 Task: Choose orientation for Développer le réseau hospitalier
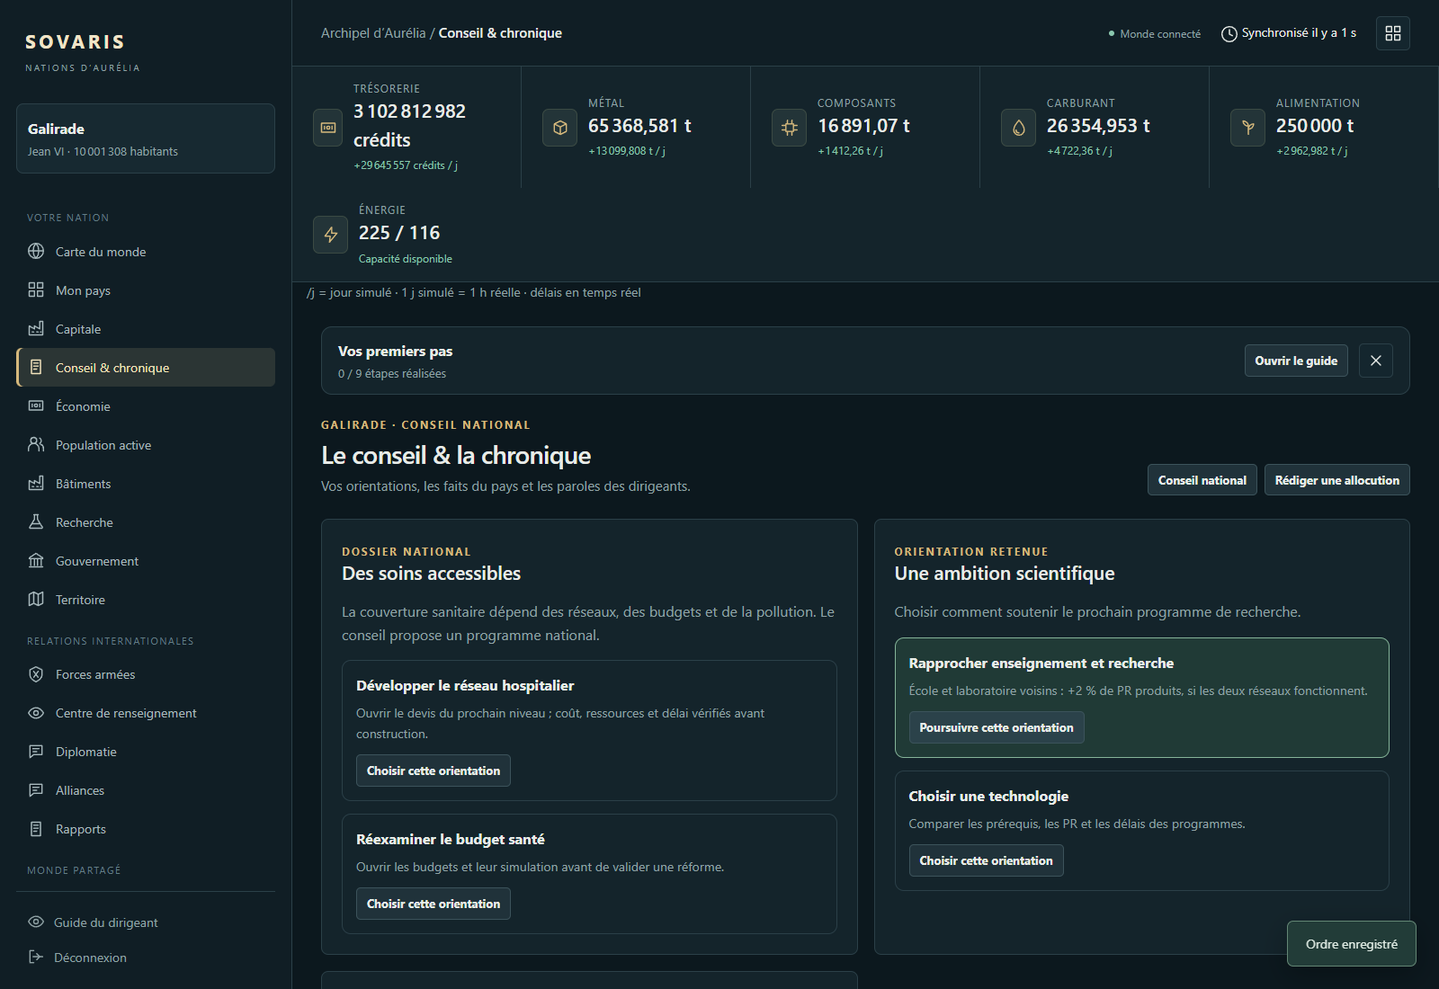coord(433,771)
